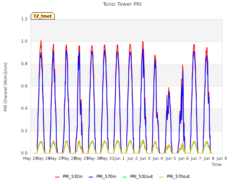Image resolution: width=245 pixels, height=184 pixels.
Task: Click the blue PRI_570in legend swatch
Action: (91, 177)
